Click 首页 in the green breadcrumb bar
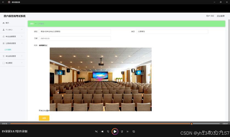Viewport: 230px width, 137px height. [x=32, y=24]
